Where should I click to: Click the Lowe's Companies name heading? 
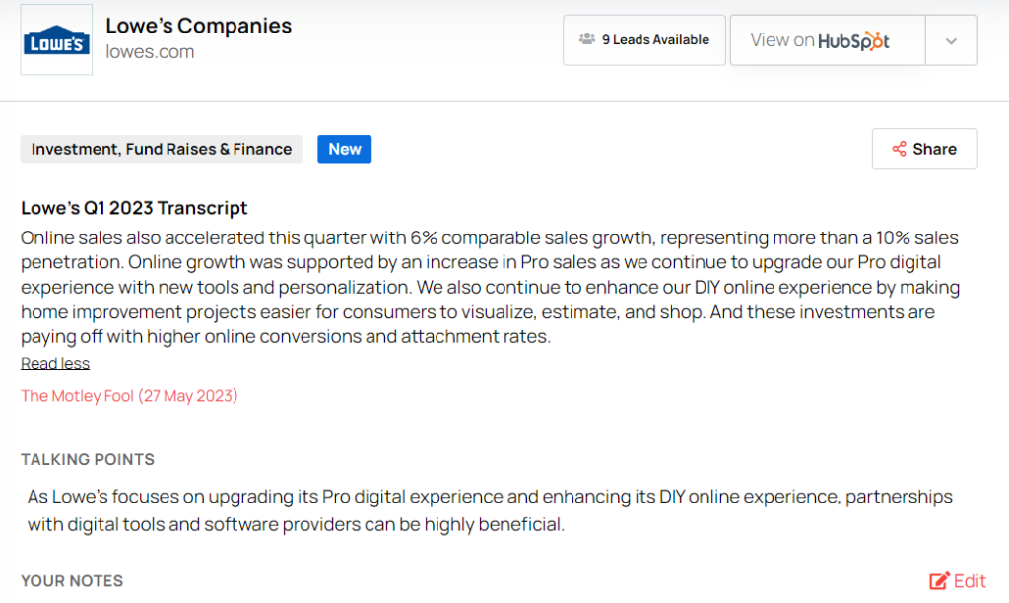point(198,26)
